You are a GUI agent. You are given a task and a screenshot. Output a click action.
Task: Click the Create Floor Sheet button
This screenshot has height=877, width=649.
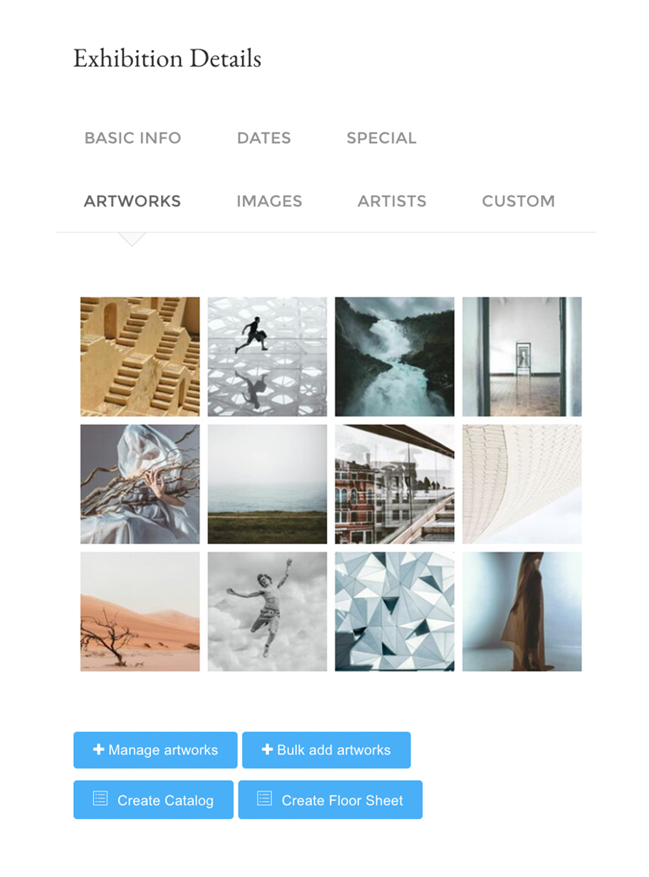pyautogui.click(x=330, y=800)
